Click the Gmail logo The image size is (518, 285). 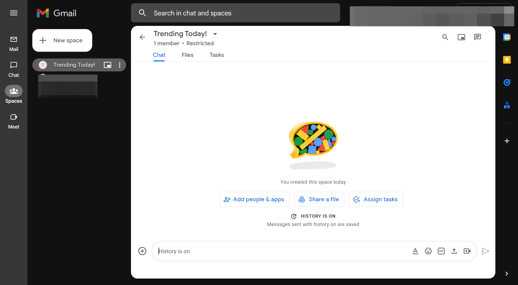[x=57, y=13]
